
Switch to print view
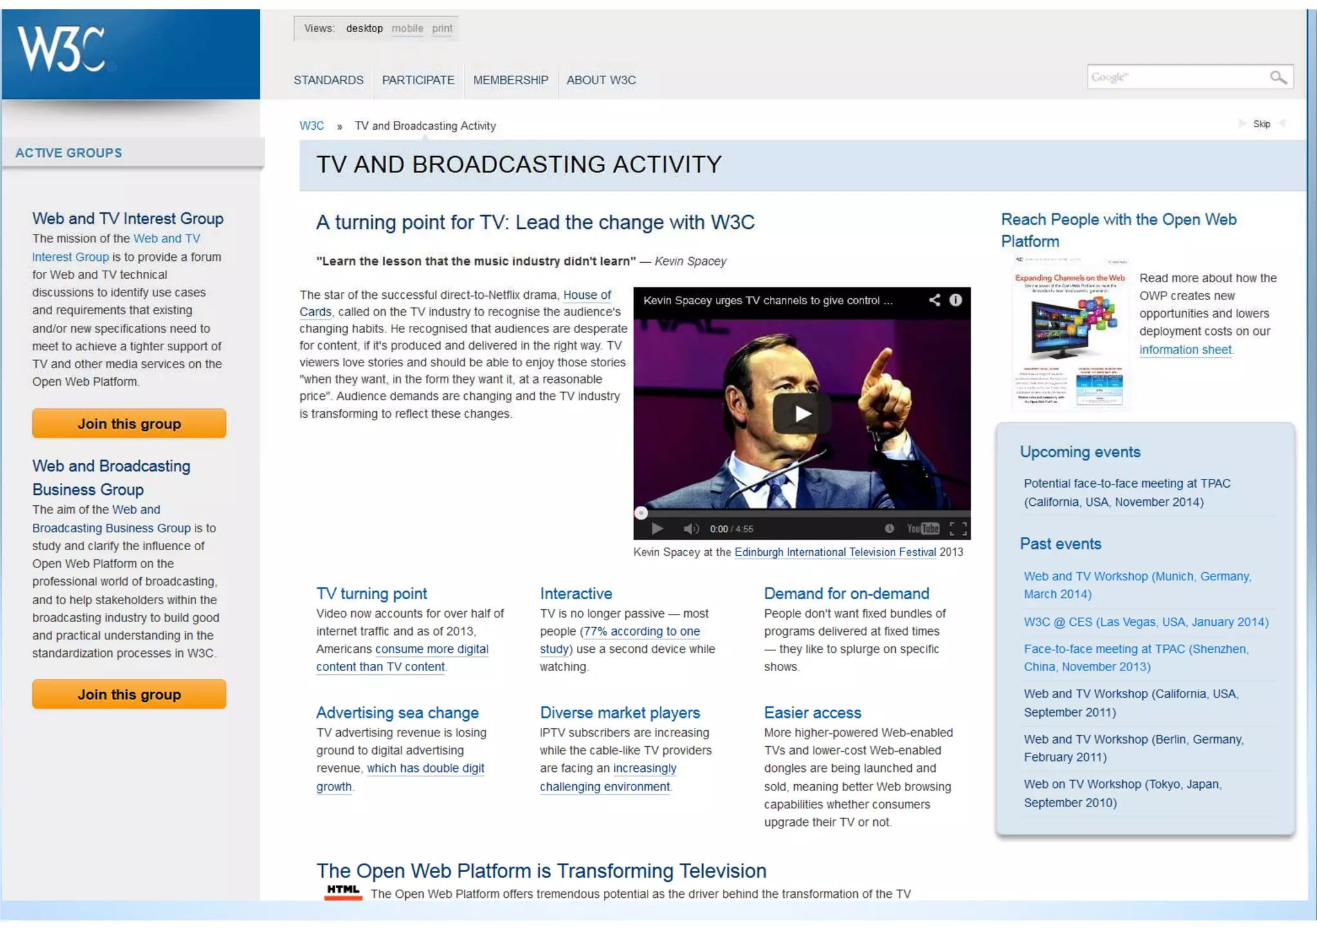[x=442, y=28]
